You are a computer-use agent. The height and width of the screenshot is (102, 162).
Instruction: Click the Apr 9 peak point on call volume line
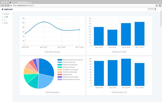pyautogui.click(x=43, y=22)
